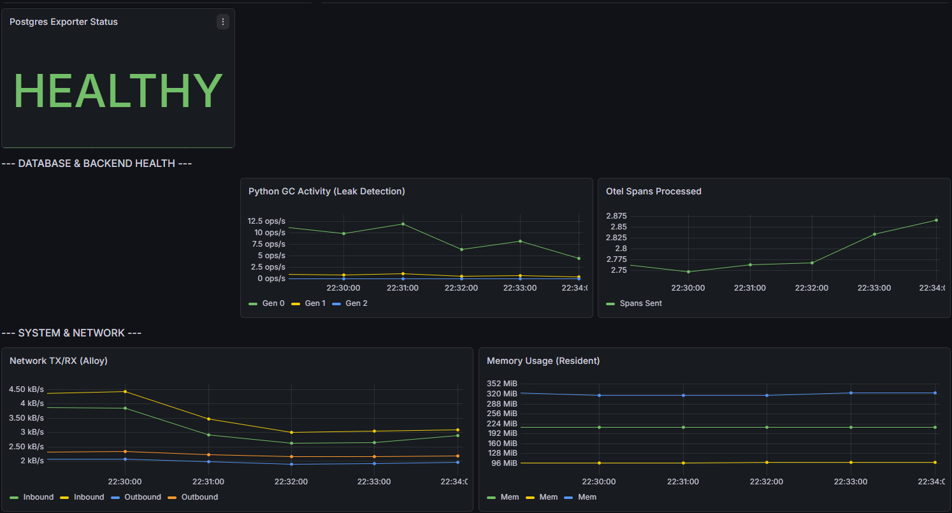Viewport: 952px width, 513px height.
Task: Click 22:32:00 on Otel Spans time axis
Action: (x=812, y=288)
